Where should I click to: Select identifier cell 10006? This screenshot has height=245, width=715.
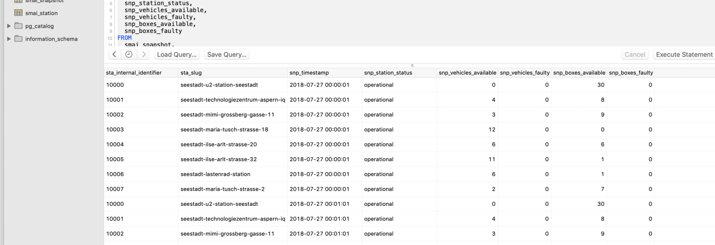click(x=115, y=174)
